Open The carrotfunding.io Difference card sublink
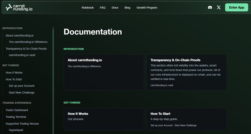The width and height of the screenshot is (251, 134). (84, 66)
